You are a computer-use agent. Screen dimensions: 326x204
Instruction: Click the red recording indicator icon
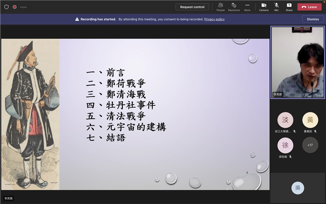coord(15,7)
